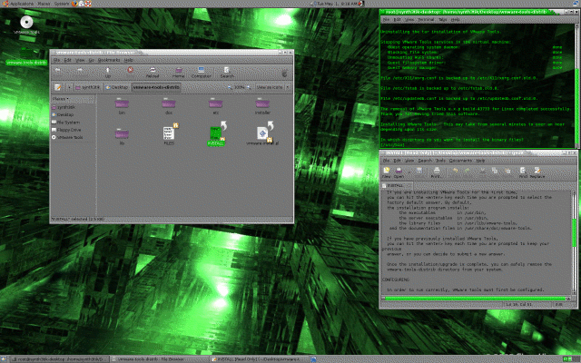The image size is (581, 363).
Task: Click Open file icon in gedit
Action: (399, 172)
